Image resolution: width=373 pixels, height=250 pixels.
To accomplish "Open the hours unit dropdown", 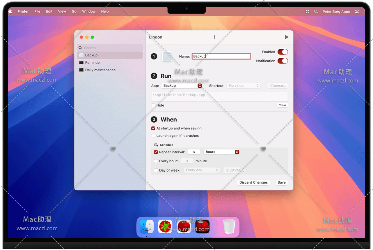I will pyautogui.click(x=221, y=152).
